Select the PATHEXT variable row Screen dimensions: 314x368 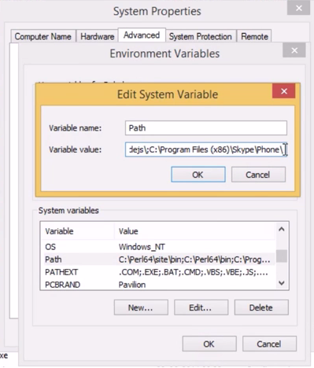click(x=158, y=272)
